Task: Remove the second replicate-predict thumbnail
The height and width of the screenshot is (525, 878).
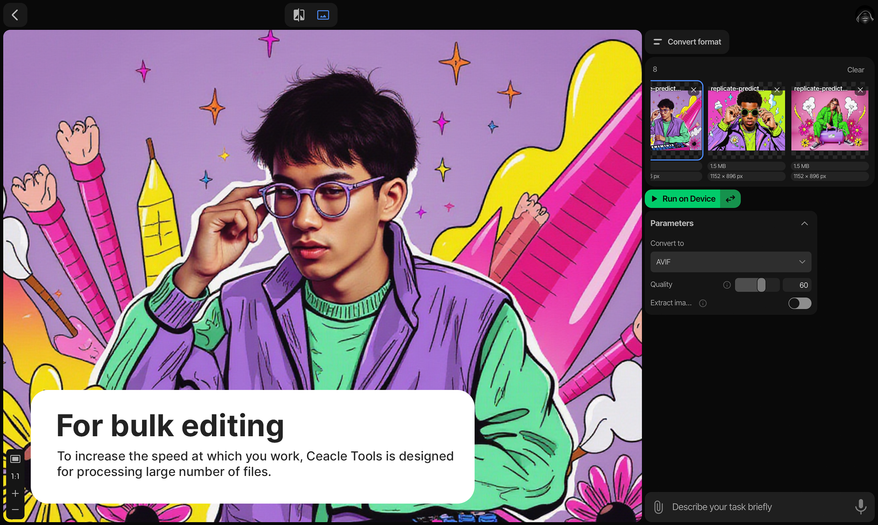Action: [x=777, y=89]
